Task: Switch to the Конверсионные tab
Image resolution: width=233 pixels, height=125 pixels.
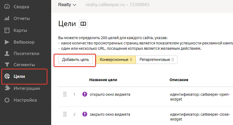Action: pyautogui.click(x=116, y=60)
